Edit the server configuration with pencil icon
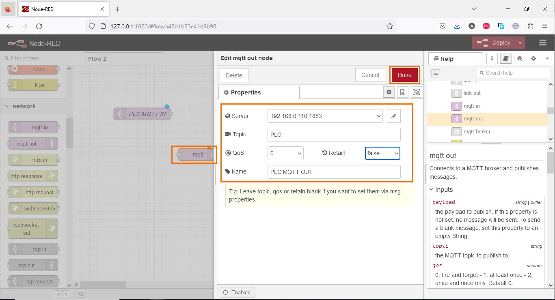Image resolution: width=555 pixels, height=300 pixels. coord(393,116)
